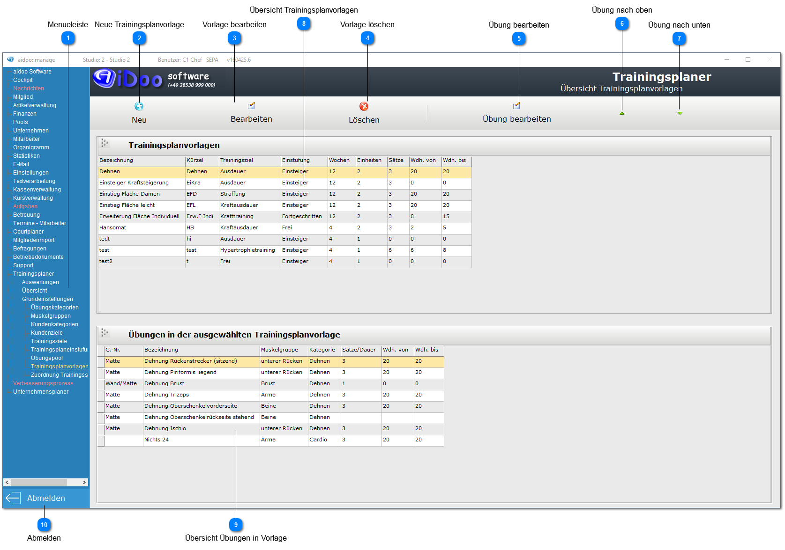Select Verbesserungsprozess in sidebar

click(43, 383)
